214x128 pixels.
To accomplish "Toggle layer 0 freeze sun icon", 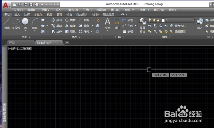I will click(154, 20).
